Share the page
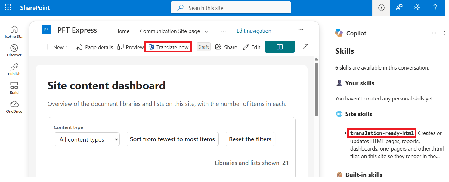Image resolution: width=449 pixels, height=182 pixels. 226,47
